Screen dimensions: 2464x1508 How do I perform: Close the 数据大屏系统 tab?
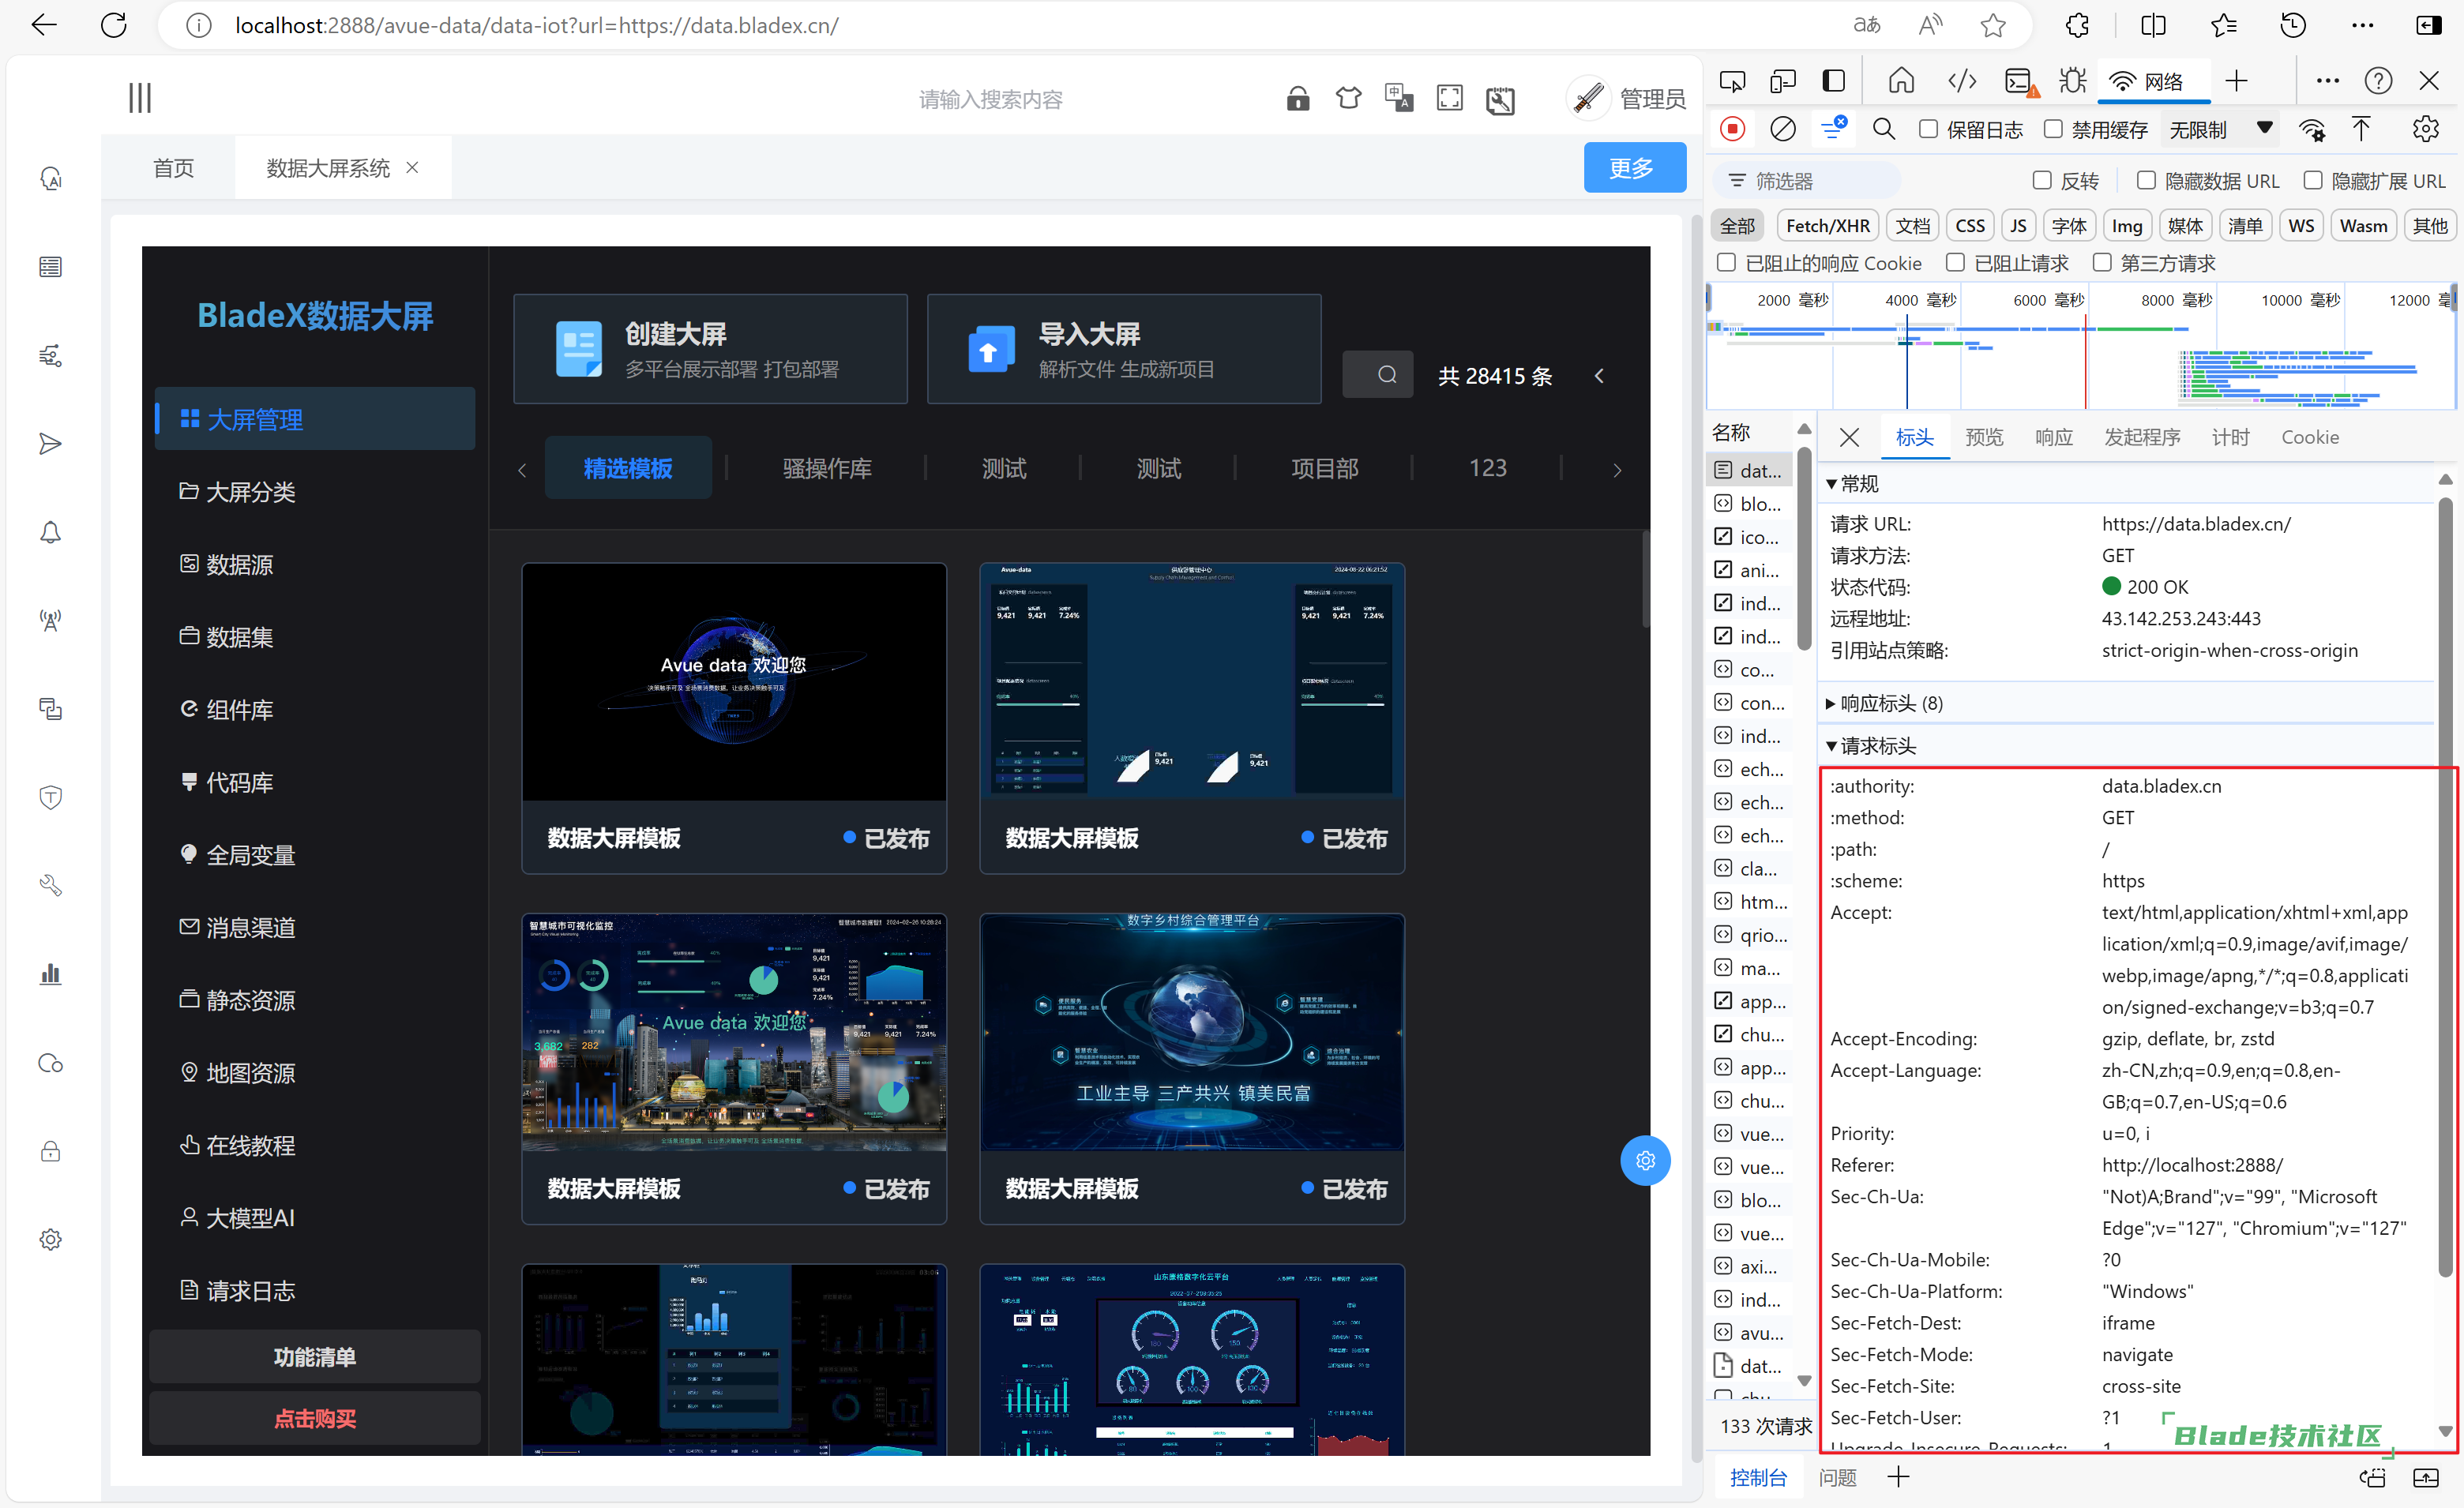click(412, 168)
